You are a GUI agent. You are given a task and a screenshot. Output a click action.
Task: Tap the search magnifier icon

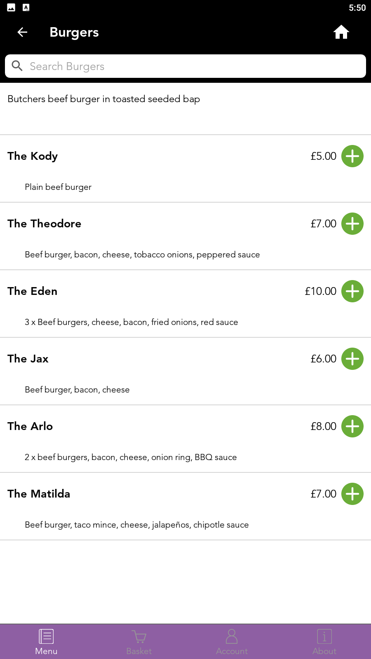tap(17, 66)
